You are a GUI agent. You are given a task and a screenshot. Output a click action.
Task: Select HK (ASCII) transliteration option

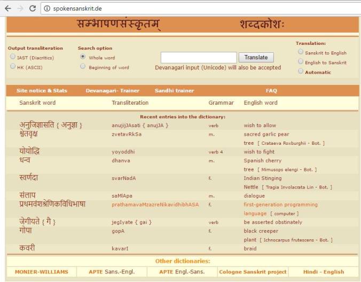(13, 67)
